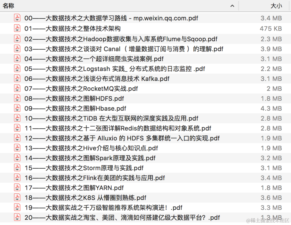Click the 3.2 MB size value
The width and height of the screenshot is (291, 225).
(x=271, y=158)
